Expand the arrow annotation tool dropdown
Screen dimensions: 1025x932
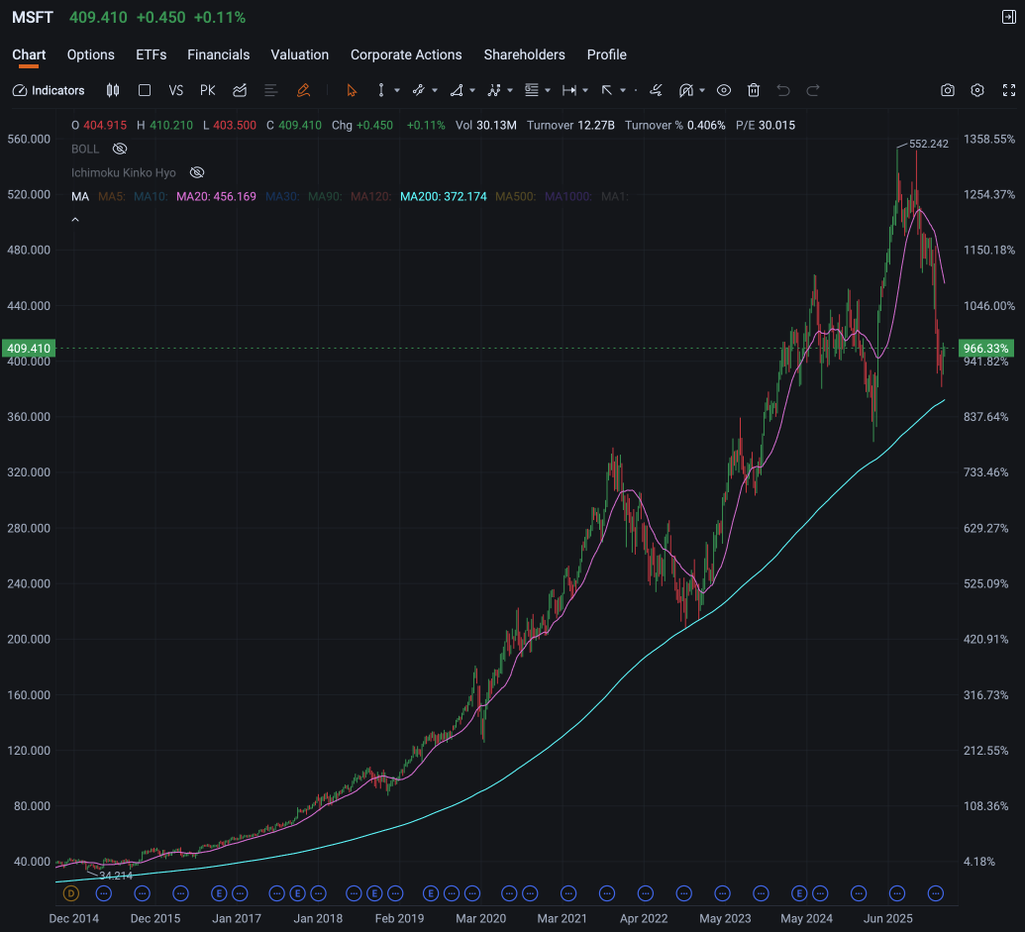pyautogui.click(x=623, y=90)
